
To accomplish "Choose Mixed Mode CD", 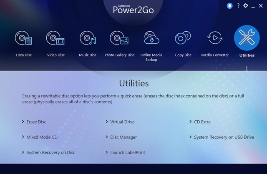I will pos(42,137).
